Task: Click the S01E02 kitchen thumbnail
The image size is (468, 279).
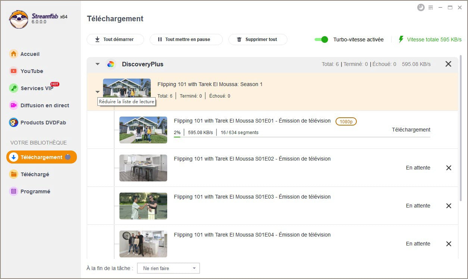Action: (143, 168)
